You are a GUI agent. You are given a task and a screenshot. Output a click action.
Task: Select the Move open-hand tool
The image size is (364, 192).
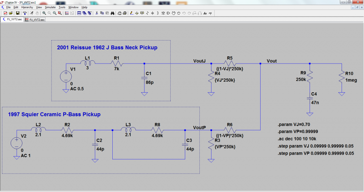pos(173,13)
